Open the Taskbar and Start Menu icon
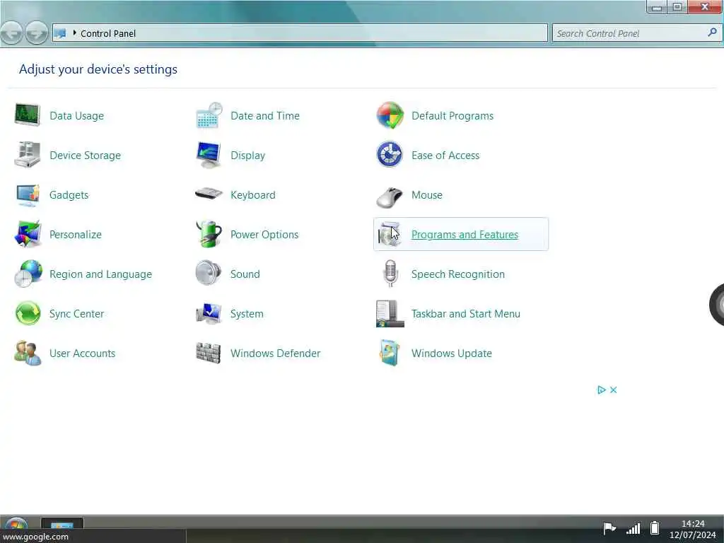This screenshot has height=543, width=724. tap(390, 313)
